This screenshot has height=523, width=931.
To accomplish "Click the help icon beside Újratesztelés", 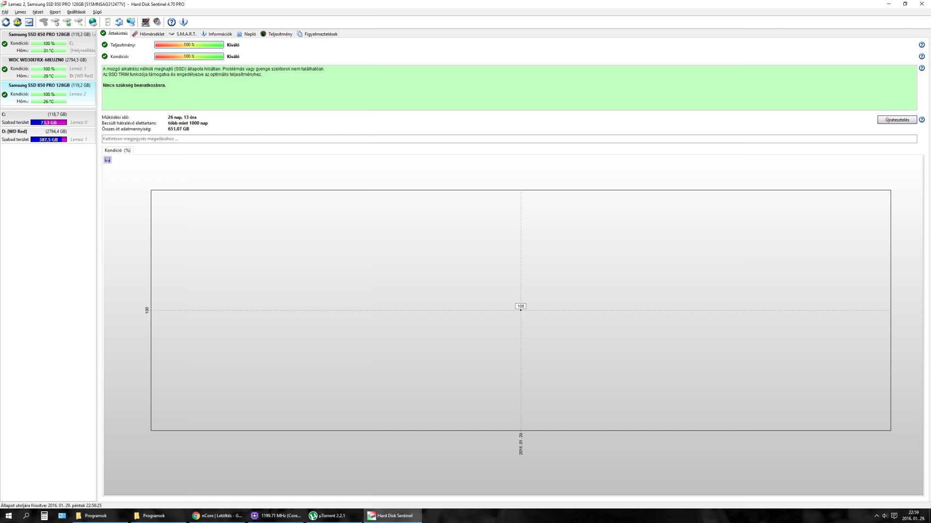I will 921,120.
